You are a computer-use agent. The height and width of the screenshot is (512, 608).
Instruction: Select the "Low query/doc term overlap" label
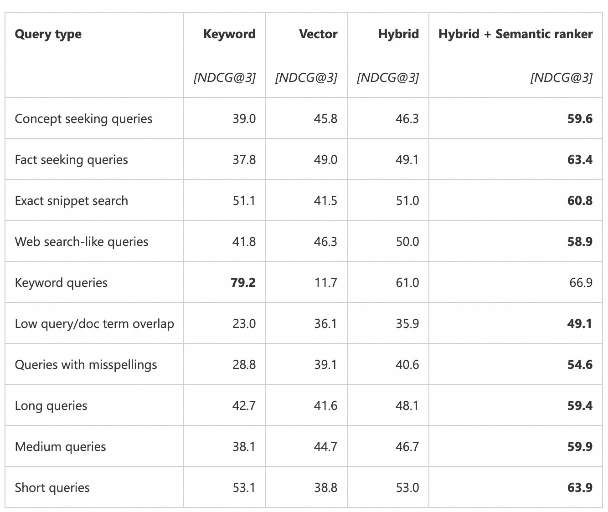coord(94,324)
